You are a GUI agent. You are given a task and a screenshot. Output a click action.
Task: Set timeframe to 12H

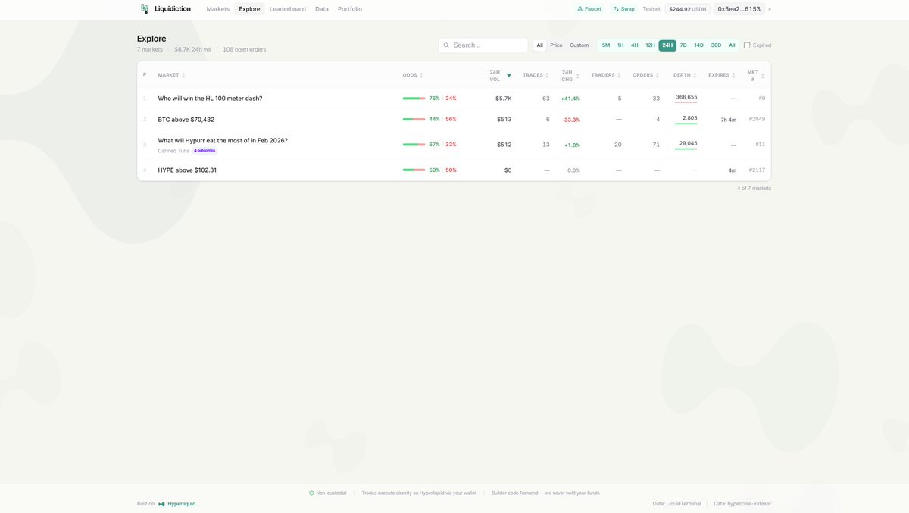coord(650,45)
